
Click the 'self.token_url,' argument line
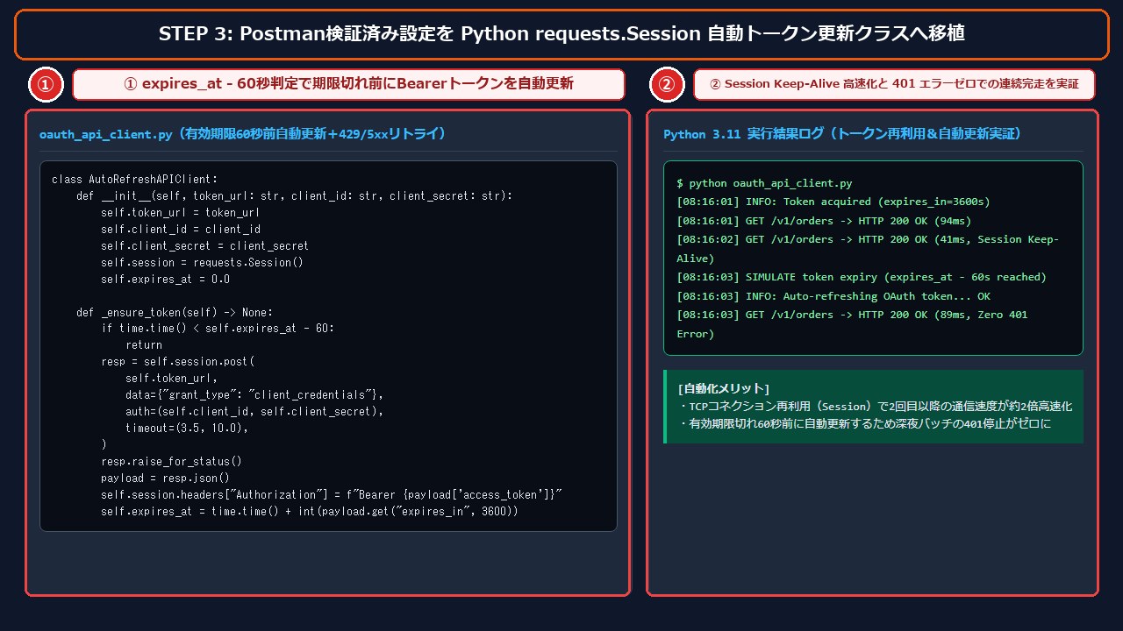pyautogui.click(x=171, y=379)
